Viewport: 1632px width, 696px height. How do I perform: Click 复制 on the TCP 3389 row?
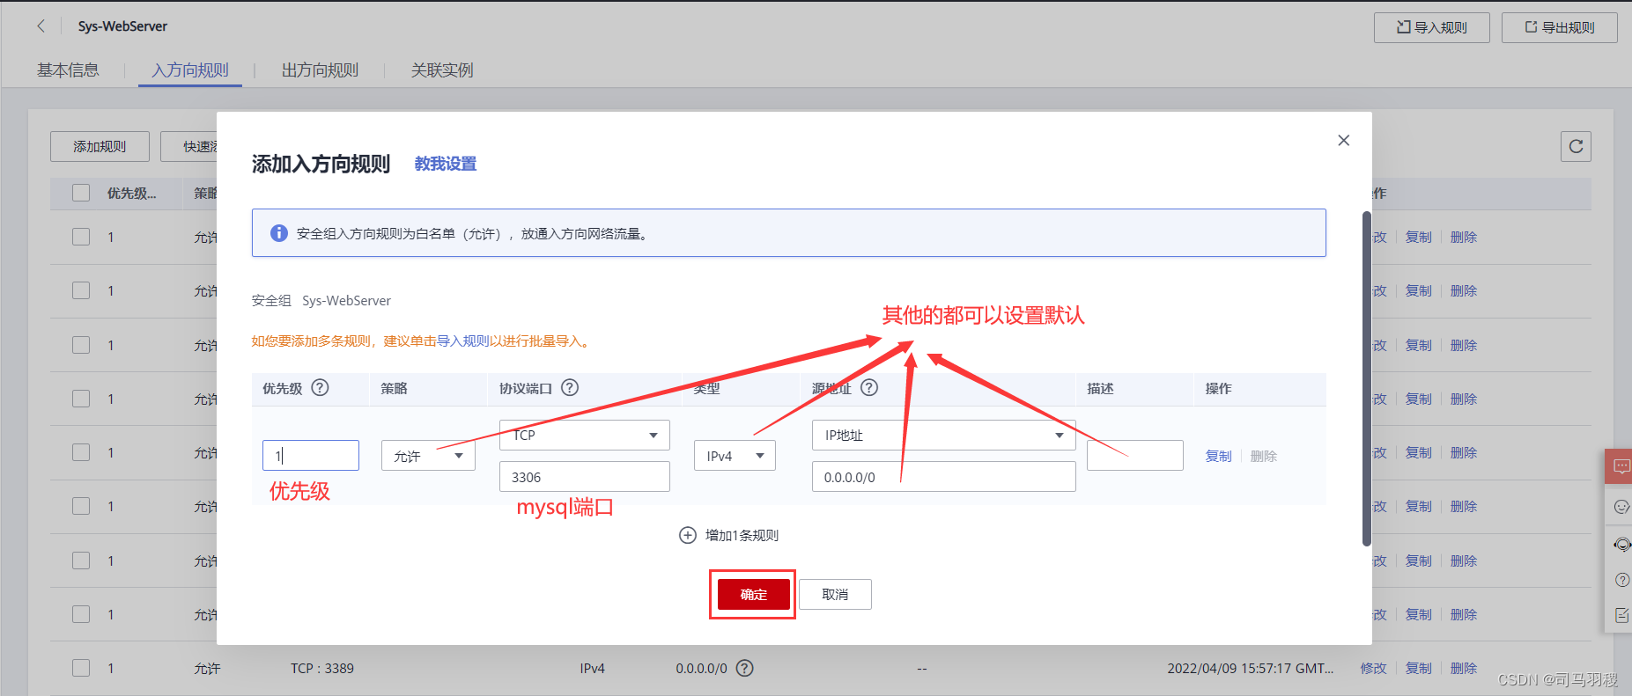coord(1418,669)
